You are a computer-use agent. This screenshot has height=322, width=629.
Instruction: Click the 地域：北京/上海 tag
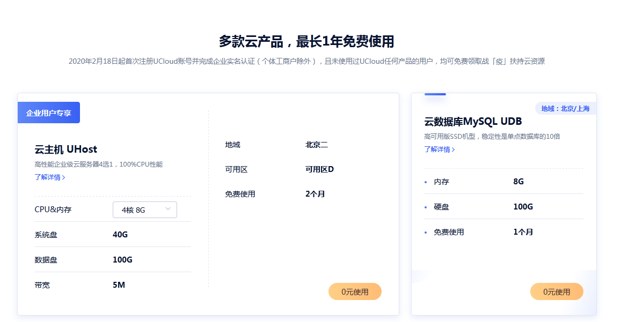point(566,109)
